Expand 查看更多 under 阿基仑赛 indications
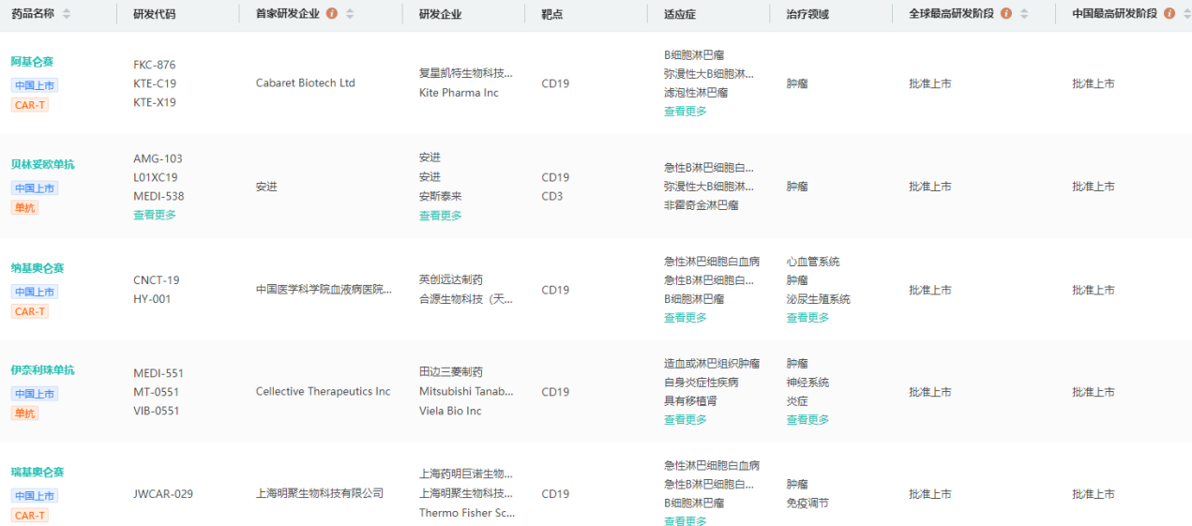This screenshot has height=526, width=1192. [686, 112]
